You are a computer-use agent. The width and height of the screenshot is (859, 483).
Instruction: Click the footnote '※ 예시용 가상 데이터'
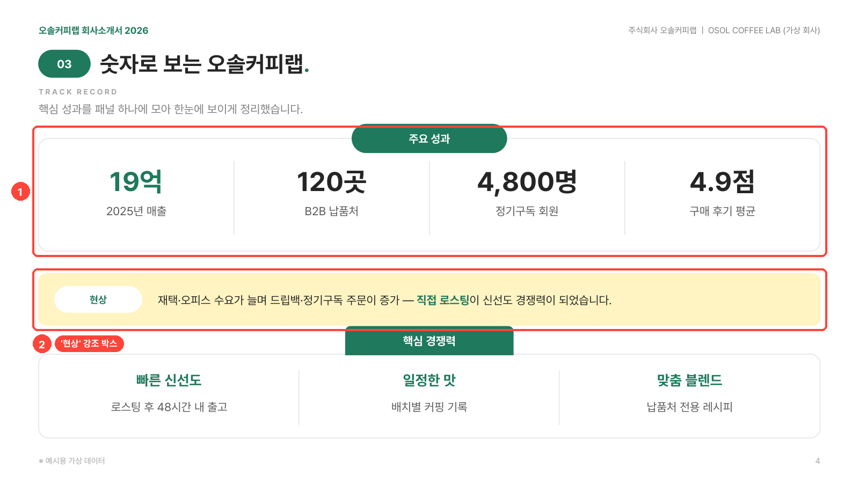(72, 461)
